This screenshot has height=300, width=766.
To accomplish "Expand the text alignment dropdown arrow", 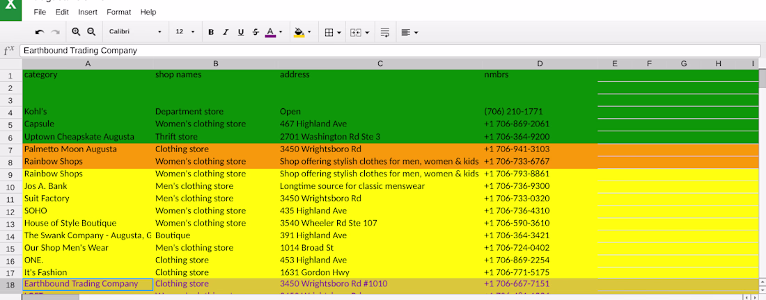I will [416, 32].
